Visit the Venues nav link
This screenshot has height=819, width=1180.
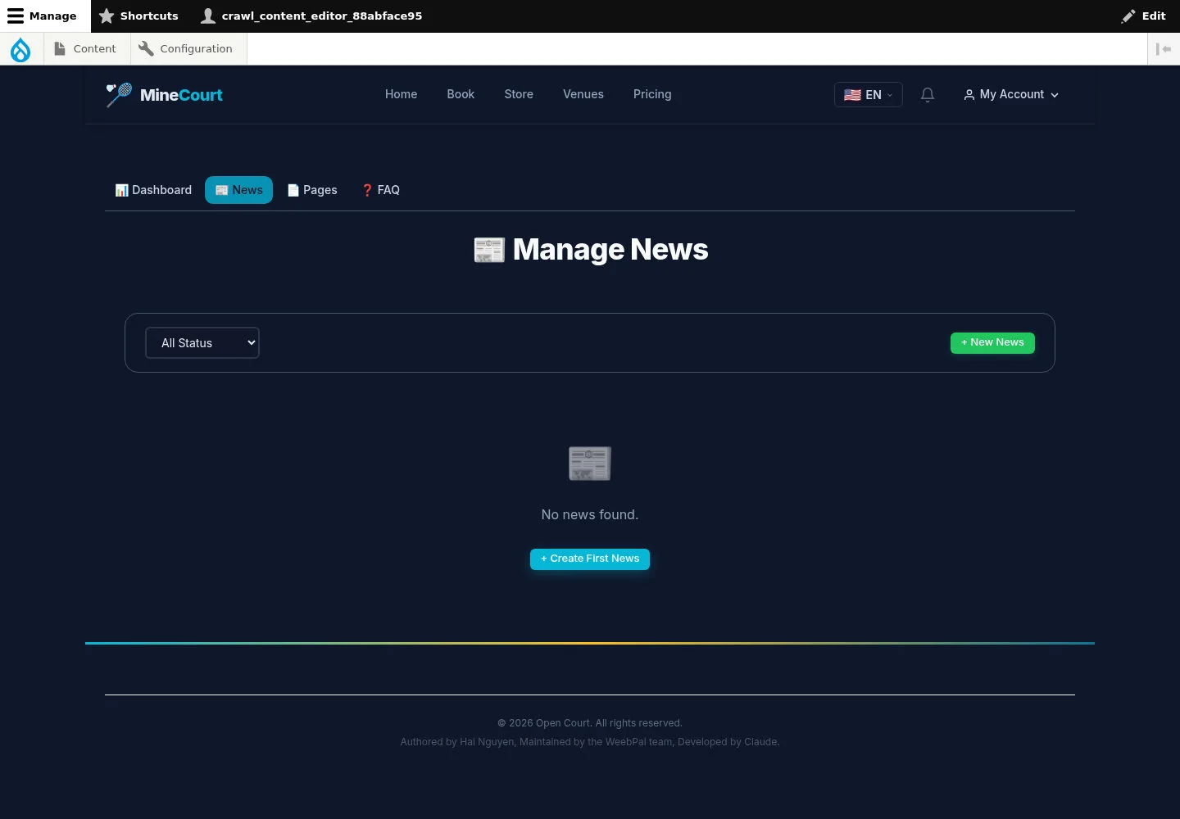click(x=583, y=94)
